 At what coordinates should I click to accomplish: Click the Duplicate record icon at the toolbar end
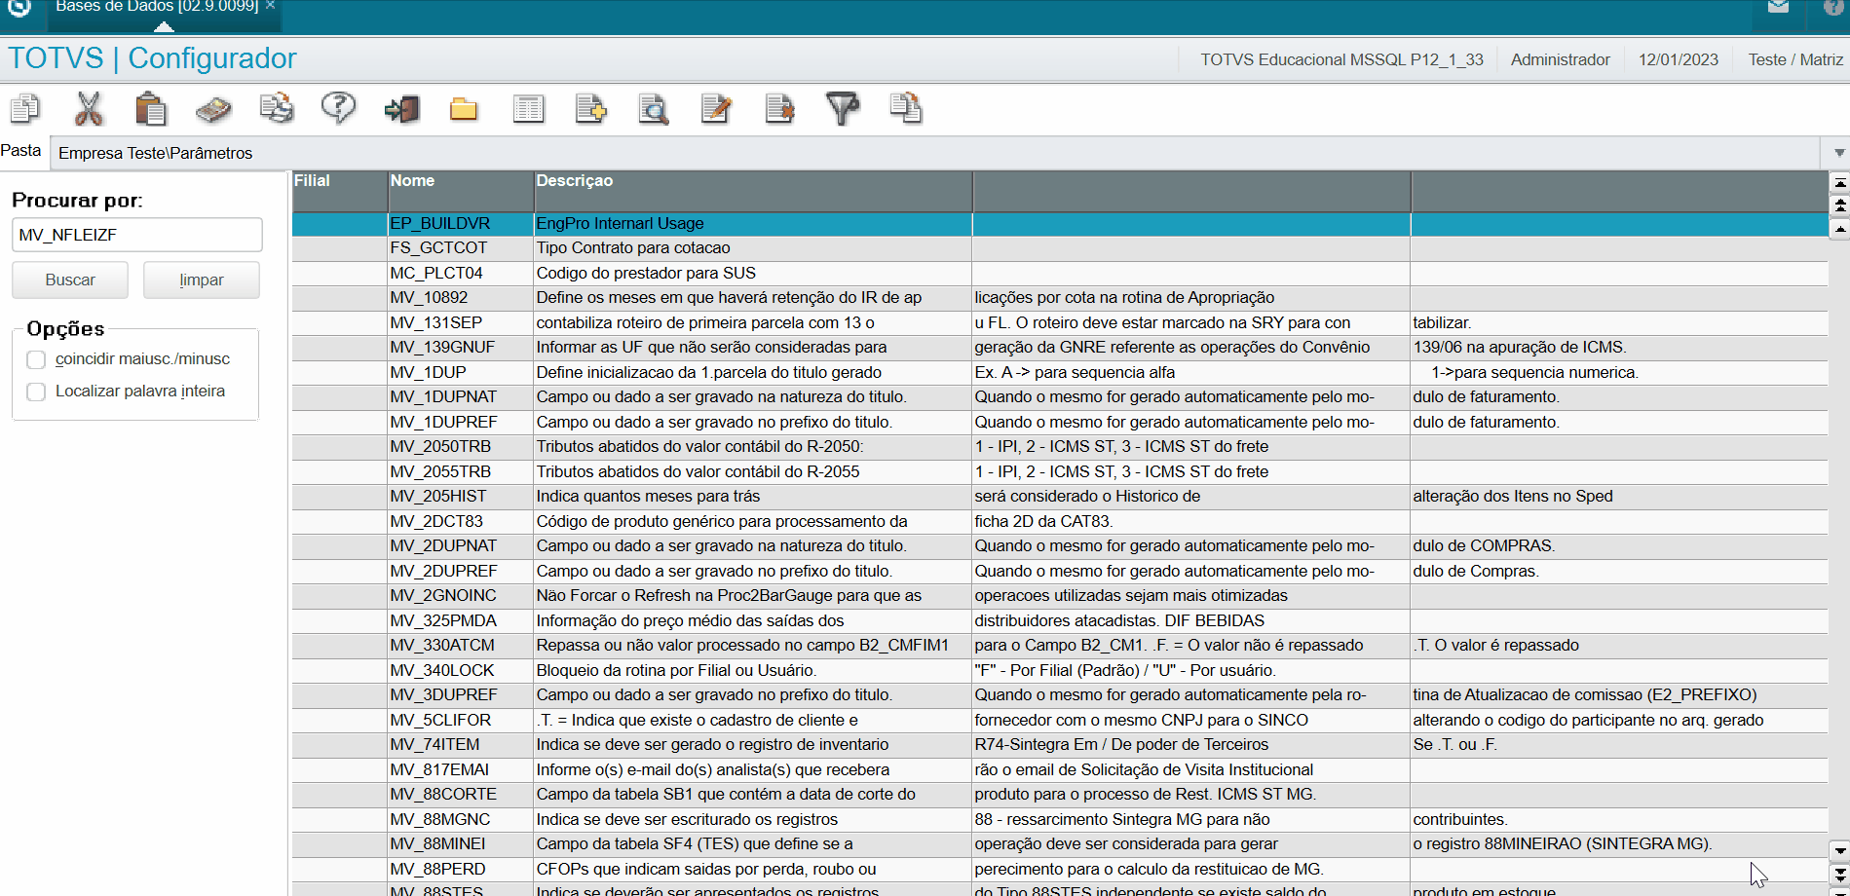906,108
